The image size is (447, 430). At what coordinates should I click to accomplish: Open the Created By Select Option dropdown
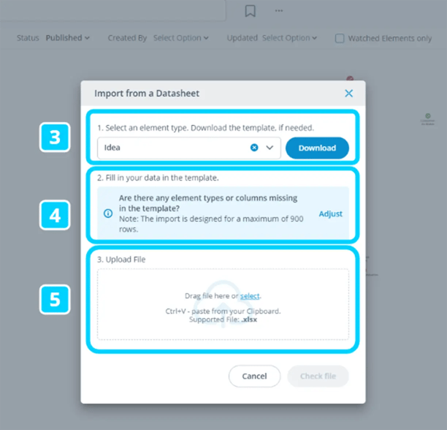click(180, 38)
